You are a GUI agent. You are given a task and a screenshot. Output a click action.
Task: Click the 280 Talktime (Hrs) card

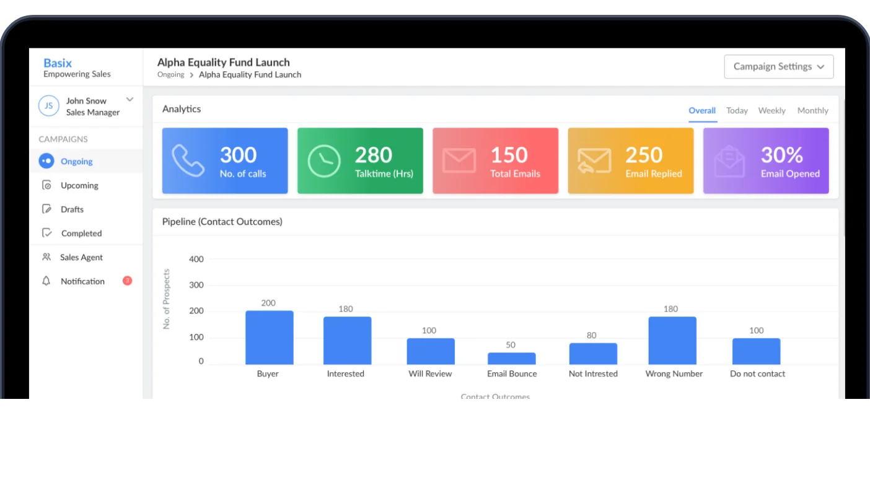[360, 161]
